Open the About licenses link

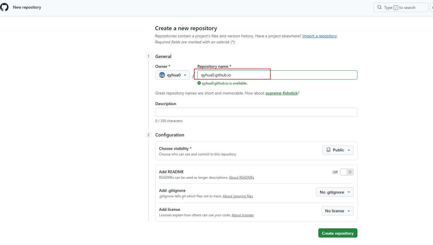(243, 215)
